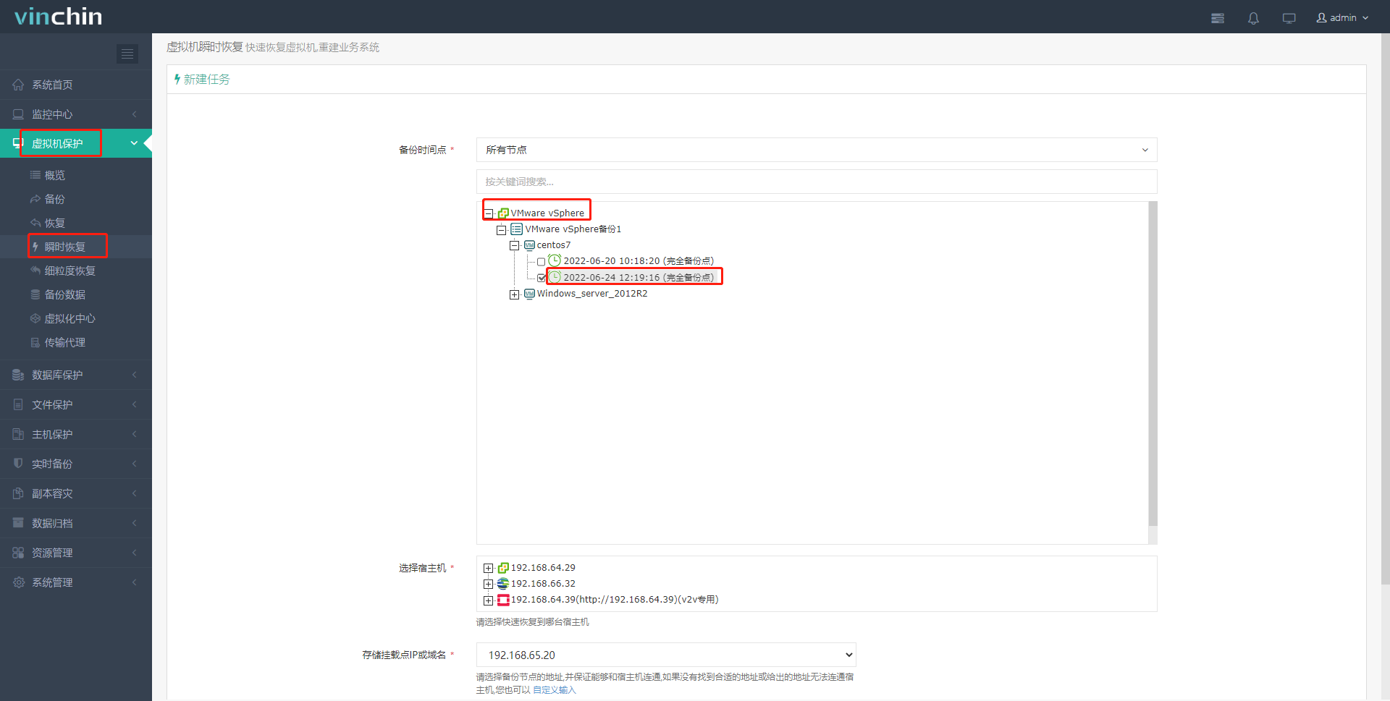Open the notifications bell
Image resolution: width=1390 pixels, height=701 pixels.
pyautogui.click(x=1253, y=18)
